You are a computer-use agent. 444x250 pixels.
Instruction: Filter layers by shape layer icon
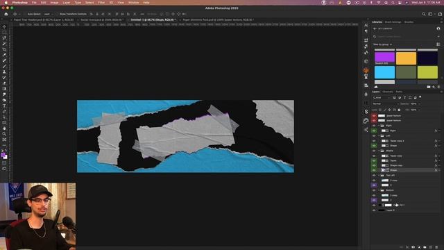(410, 97)
